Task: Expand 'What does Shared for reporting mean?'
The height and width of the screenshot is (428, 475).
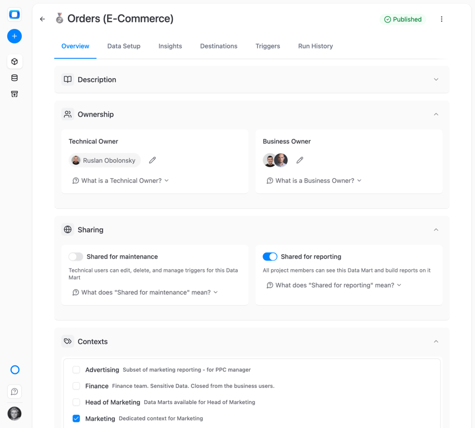Action: (x=334, y=285)
